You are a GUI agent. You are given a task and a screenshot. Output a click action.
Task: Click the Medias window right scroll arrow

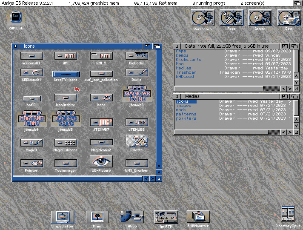(x=290, y=132)
